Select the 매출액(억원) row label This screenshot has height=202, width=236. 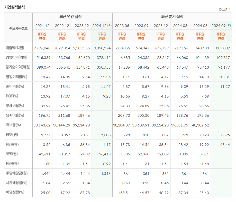click(x=15, y=48)
